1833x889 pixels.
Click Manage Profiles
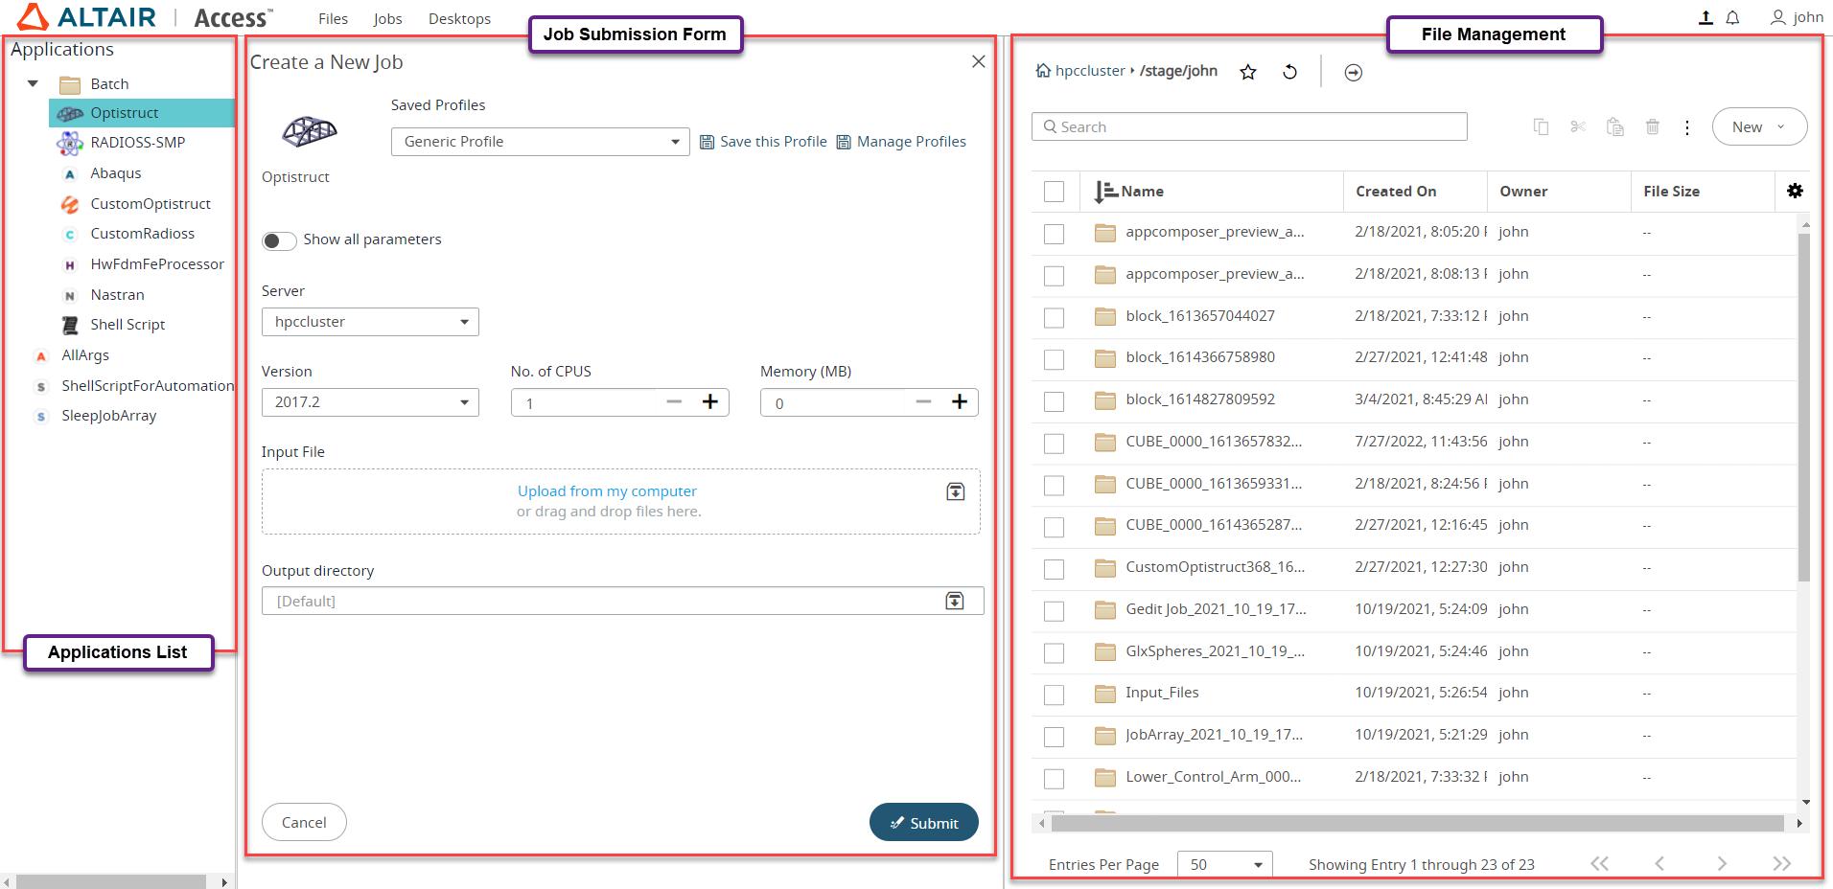point(901,142)
